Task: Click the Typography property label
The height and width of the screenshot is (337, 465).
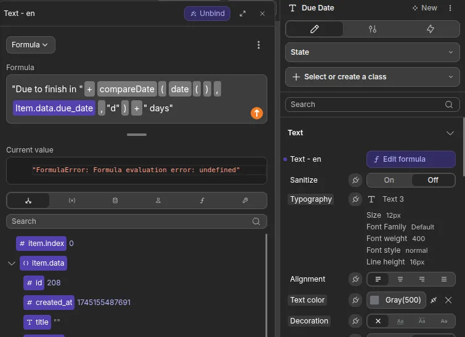Action: [x=310, y=199]
